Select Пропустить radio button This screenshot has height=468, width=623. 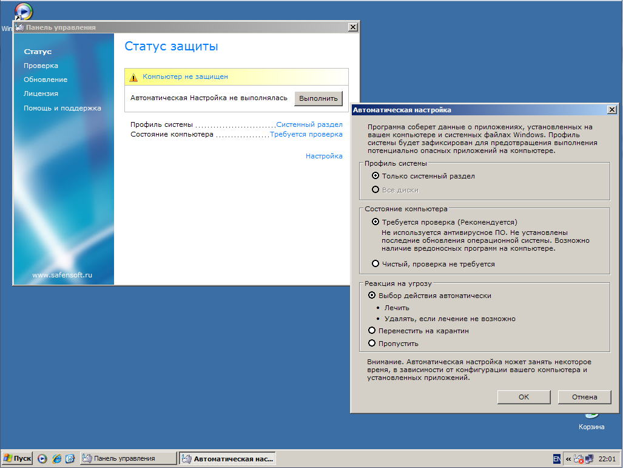pos(372,343)
